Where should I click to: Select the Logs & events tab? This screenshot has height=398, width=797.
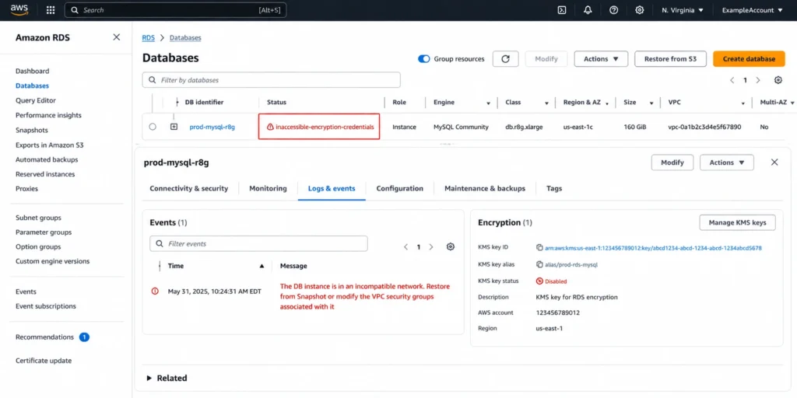pos(332,188)
